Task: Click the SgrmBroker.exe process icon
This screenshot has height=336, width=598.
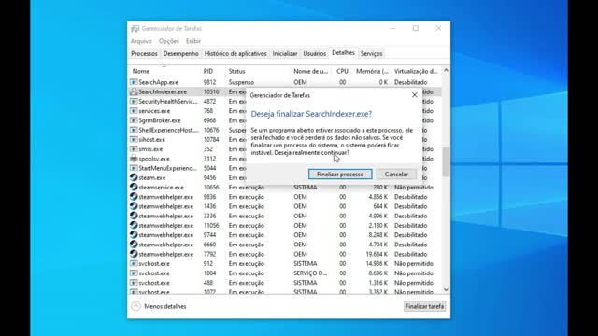Action: click(134, 120)
